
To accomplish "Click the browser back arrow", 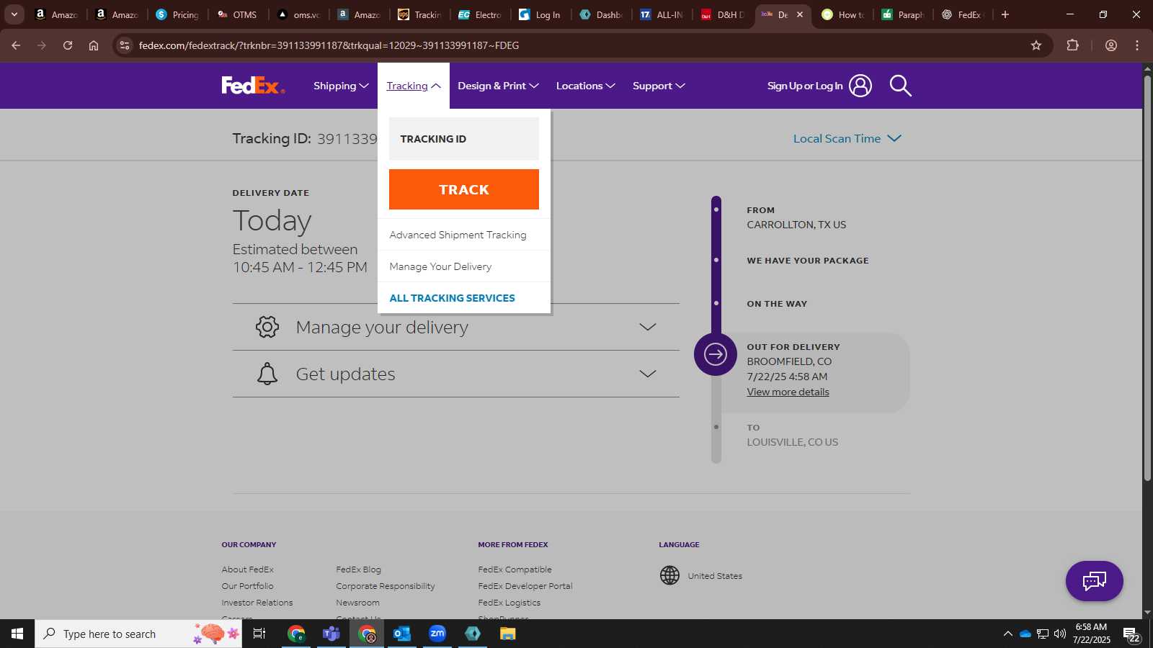I will coord(16,45).
